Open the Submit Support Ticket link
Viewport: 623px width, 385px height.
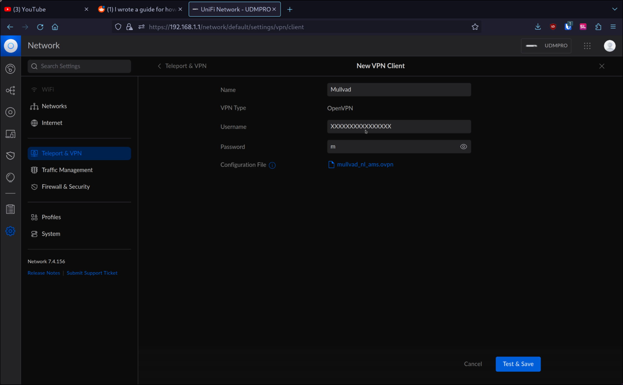(92, 273)
